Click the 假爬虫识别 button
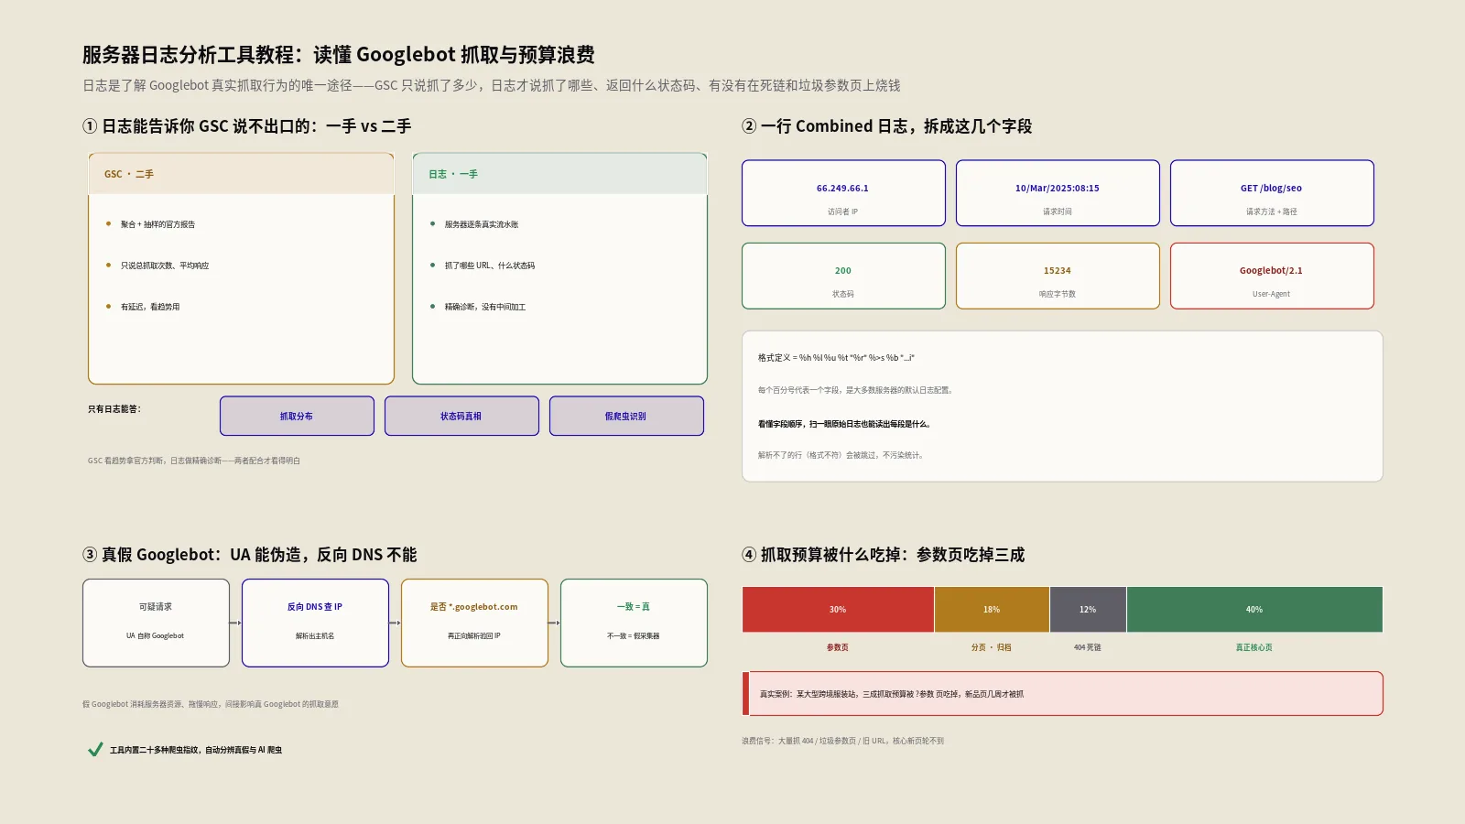Image resolution: width=1465 pixels, height=824 pixels. pos(626,416)
